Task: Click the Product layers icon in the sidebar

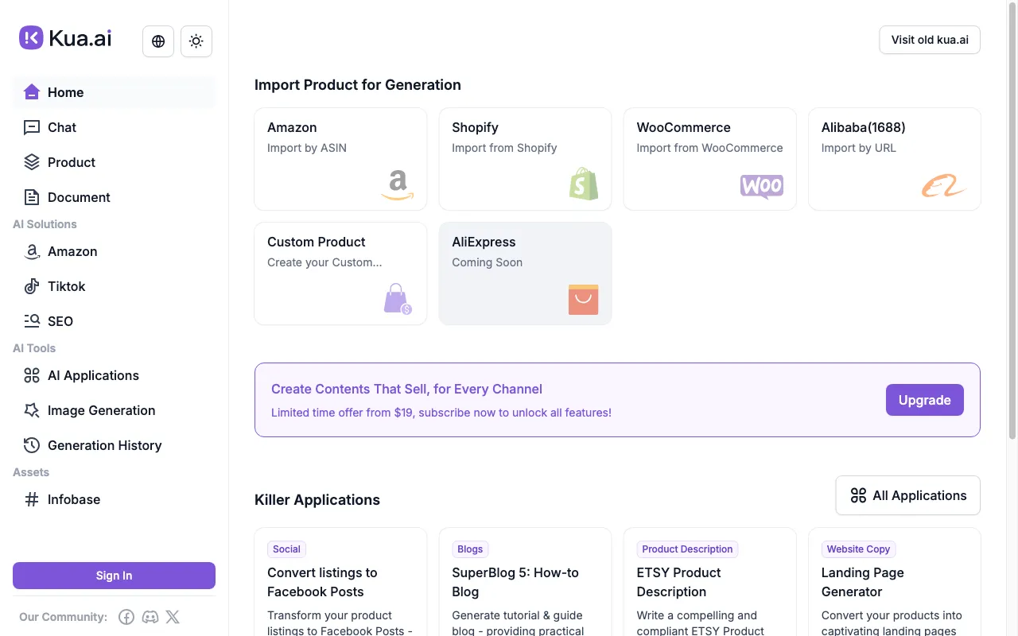Action: (x=32, y=162)
